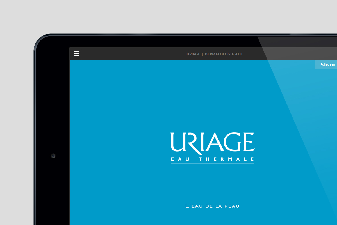The width and height of the screenshot is (337, 225).
Task: Click the letter G in Uriage logo
Action: [x=233, y=142]
